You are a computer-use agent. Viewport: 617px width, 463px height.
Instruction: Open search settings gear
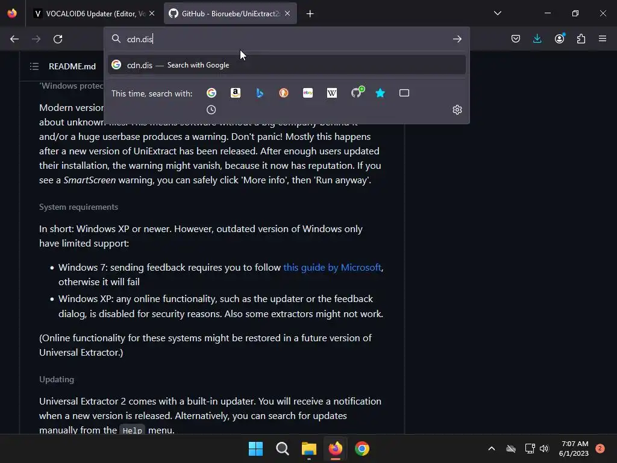[457, 110]
